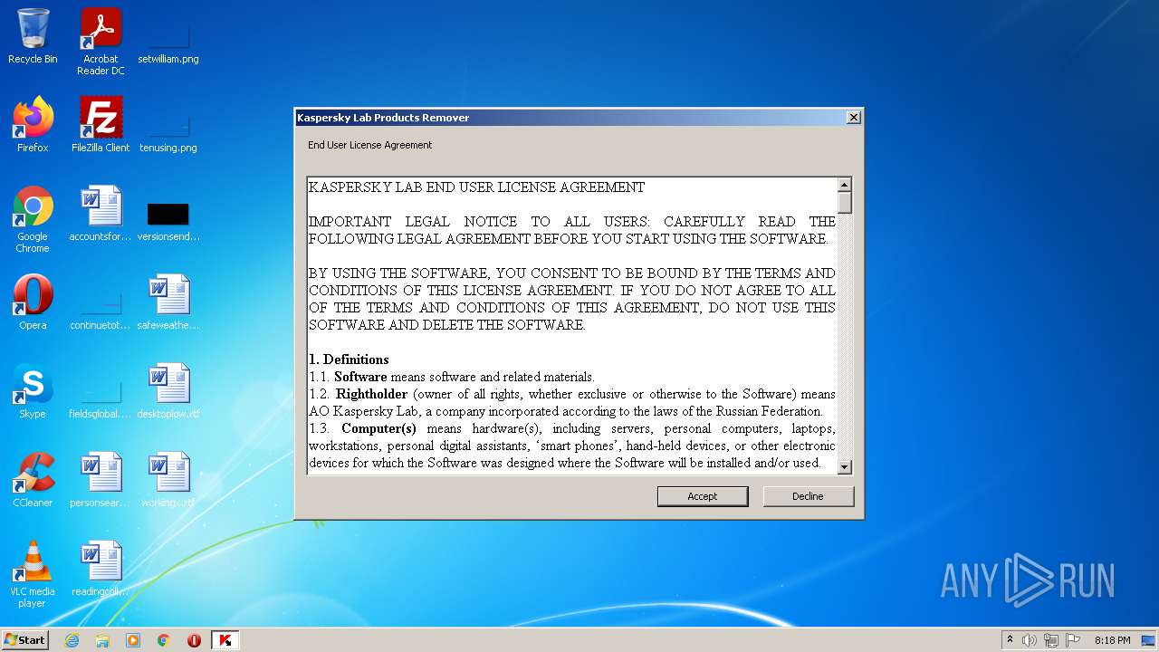This screenshot has height=652, width=1159.
Task: Open the Windows Start menu
Action: tap(25, 639)
